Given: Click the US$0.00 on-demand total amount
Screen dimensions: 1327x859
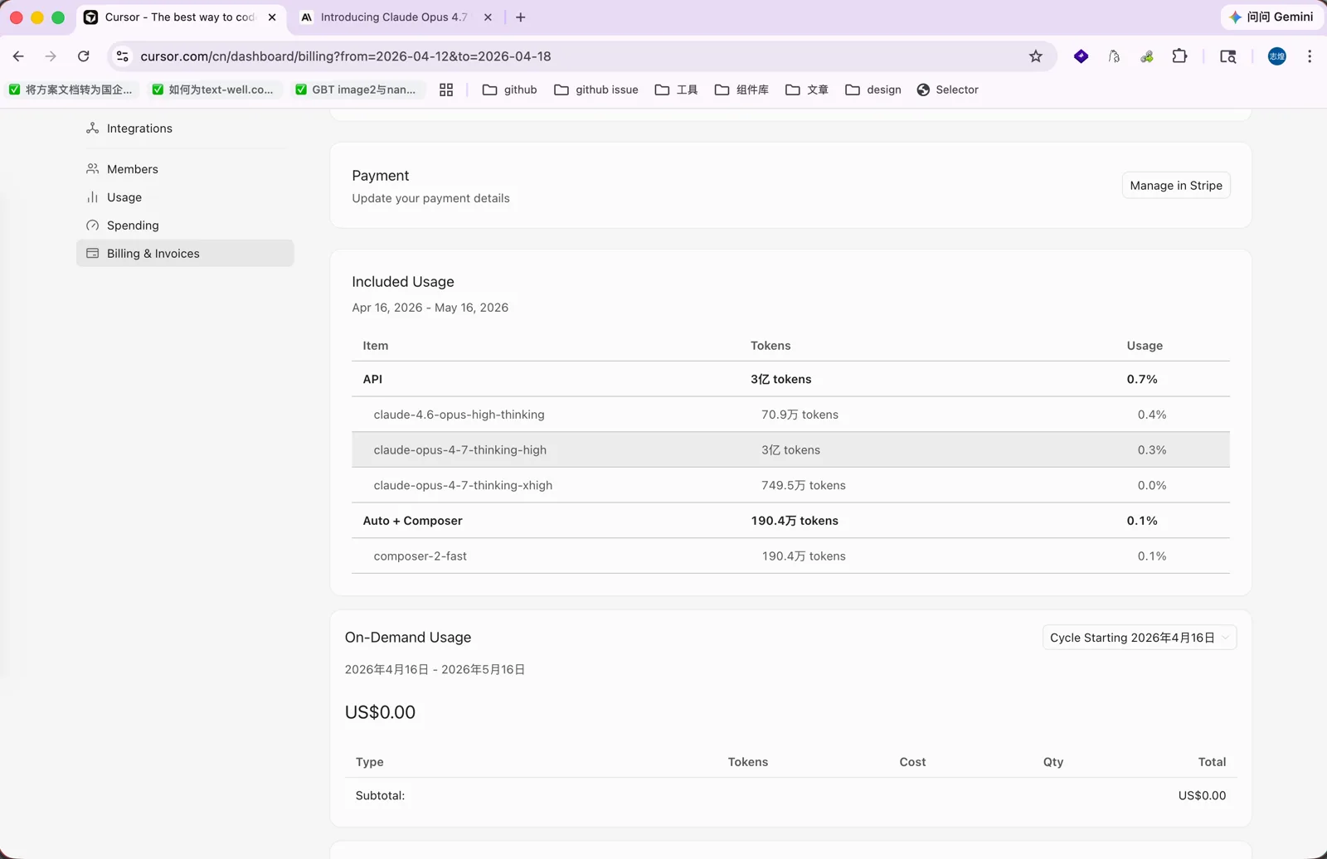Looking at the screenshot, I should 380,712.
